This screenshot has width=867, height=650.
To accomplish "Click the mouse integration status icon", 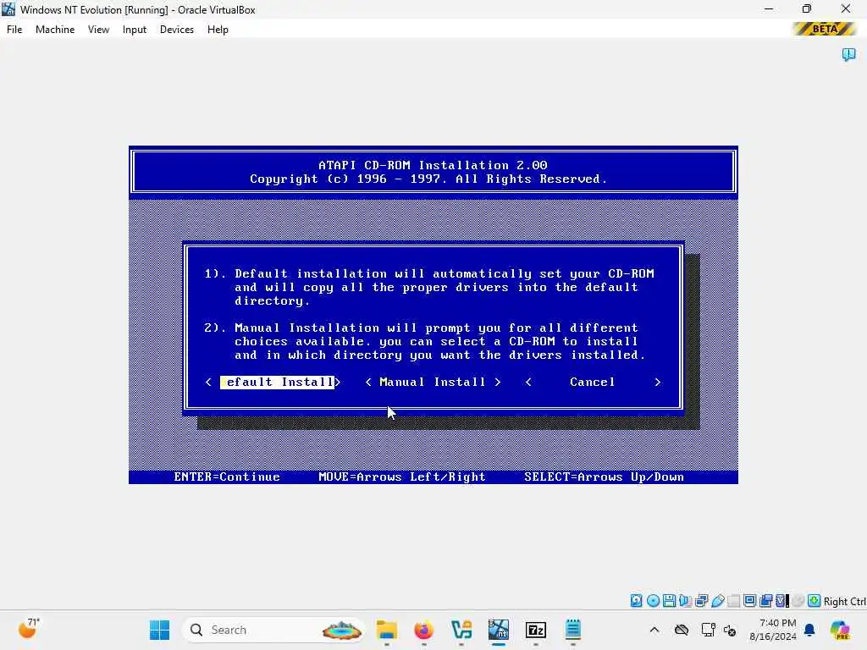I will [x=798, y=601].
